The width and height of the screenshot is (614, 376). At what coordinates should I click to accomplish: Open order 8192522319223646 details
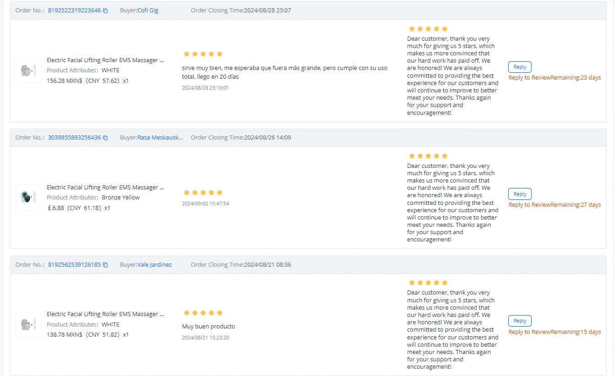tap(74, 11)
